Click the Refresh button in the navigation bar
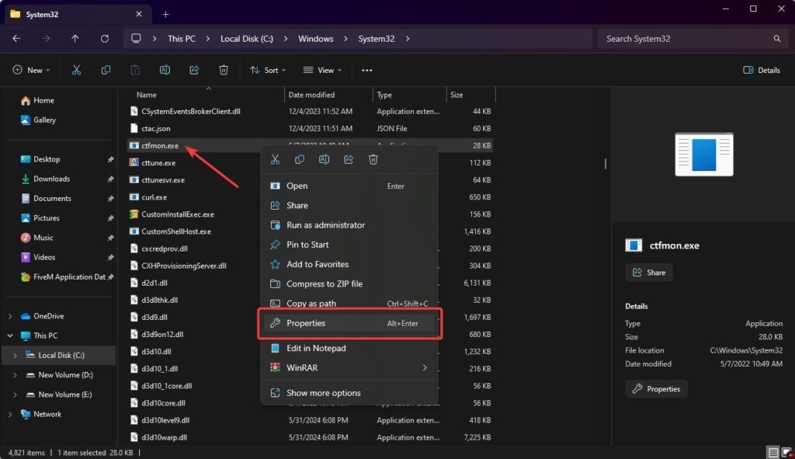 coord(105,39)
